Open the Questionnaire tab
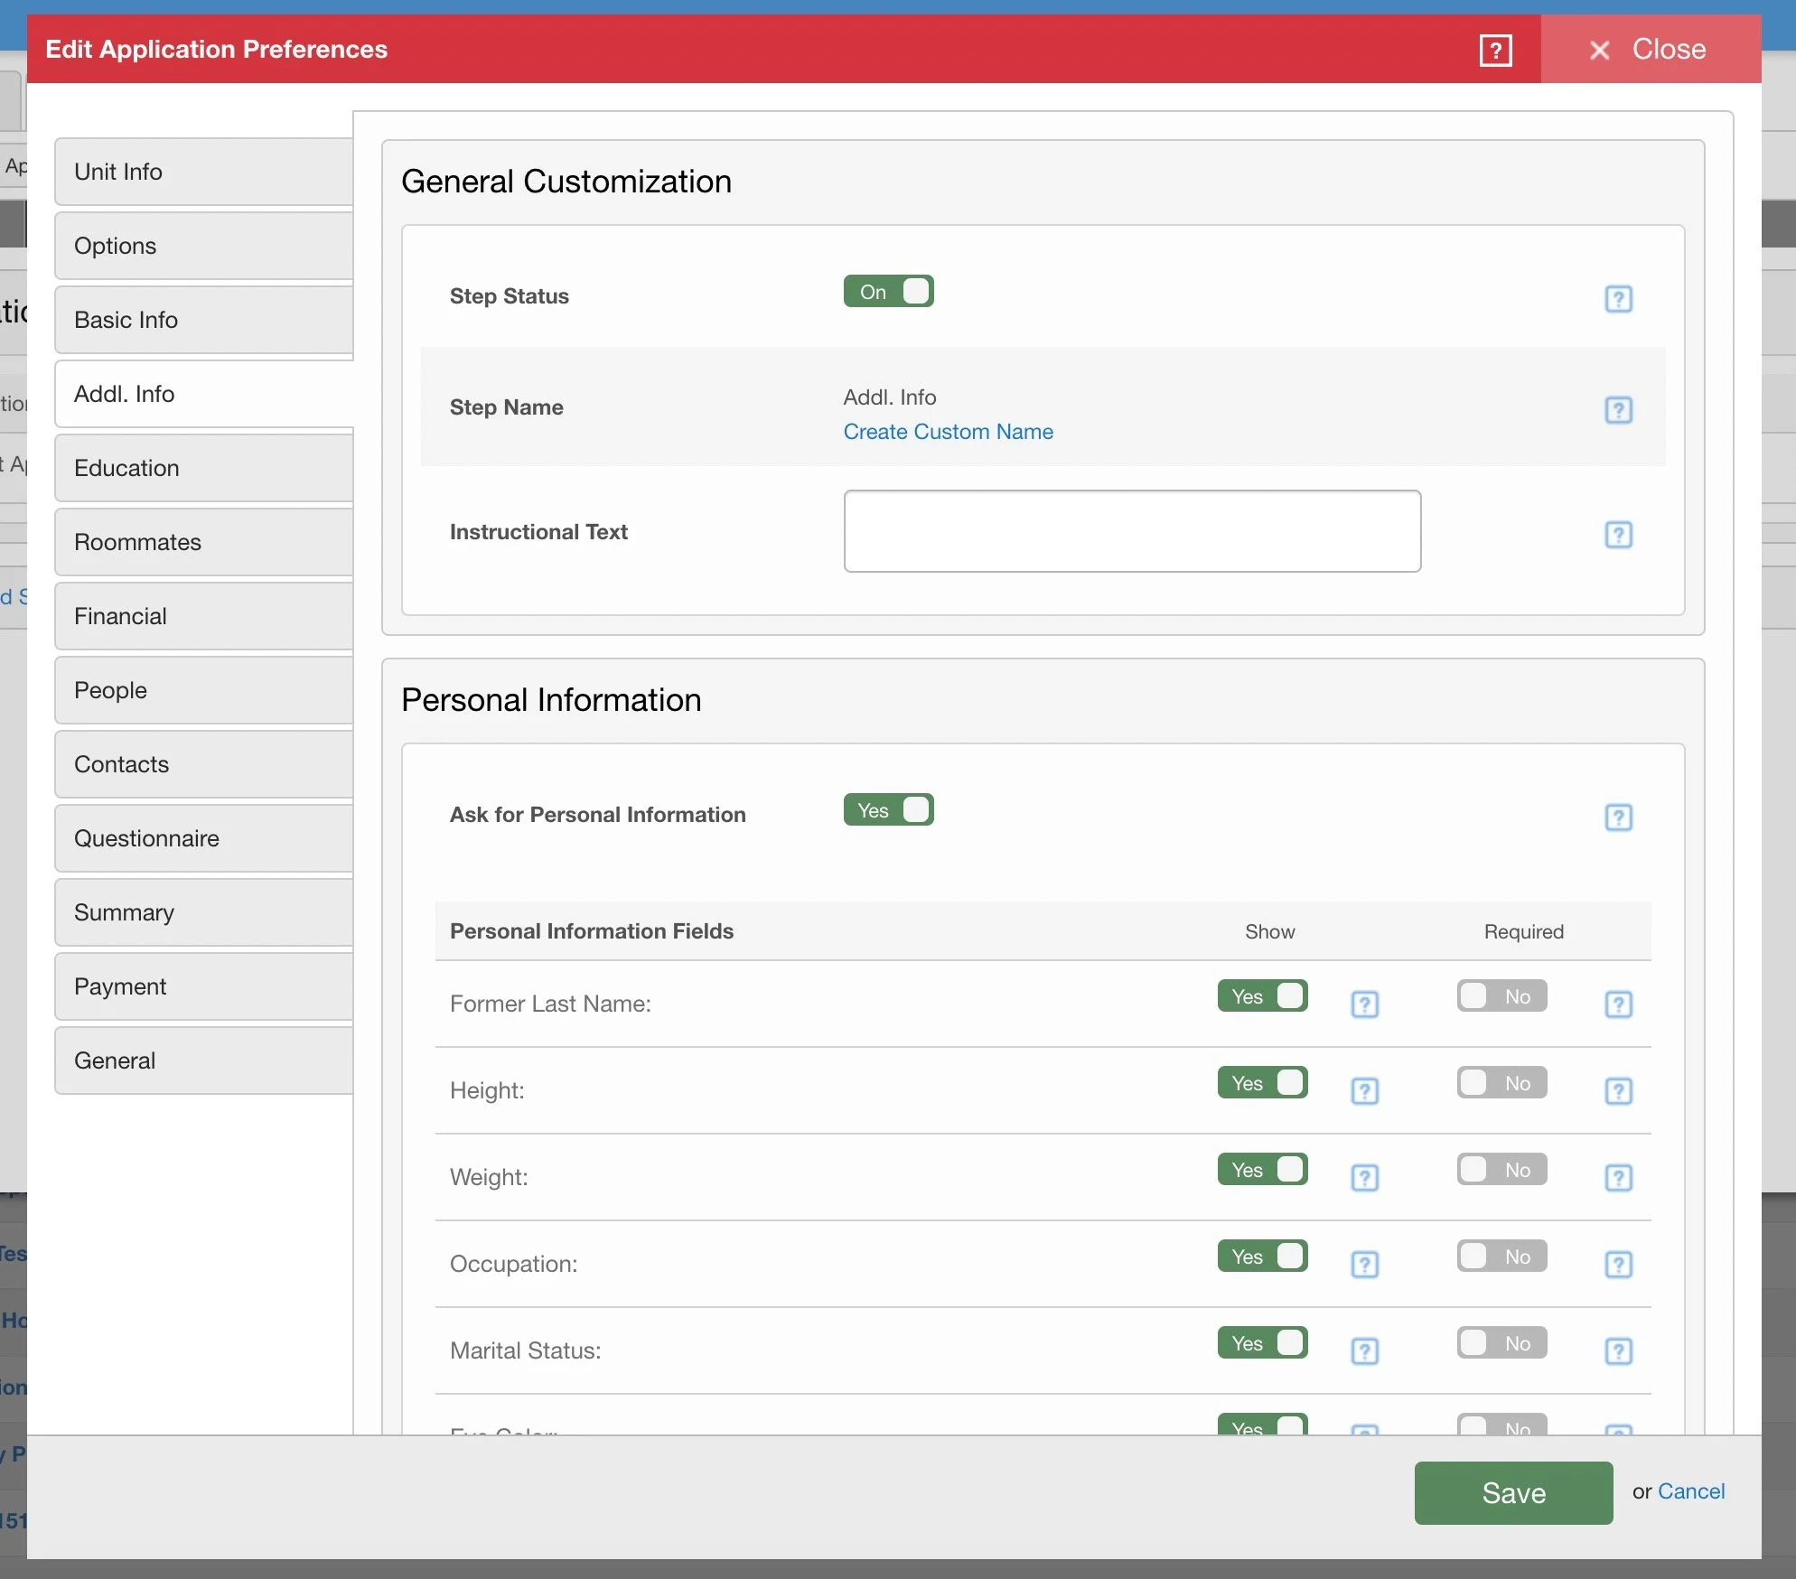The width and height of the screenshot is (1796, 1579). click(x=204, y=838)
